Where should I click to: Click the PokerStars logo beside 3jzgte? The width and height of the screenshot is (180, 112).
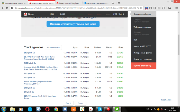(x=25, y=14)
